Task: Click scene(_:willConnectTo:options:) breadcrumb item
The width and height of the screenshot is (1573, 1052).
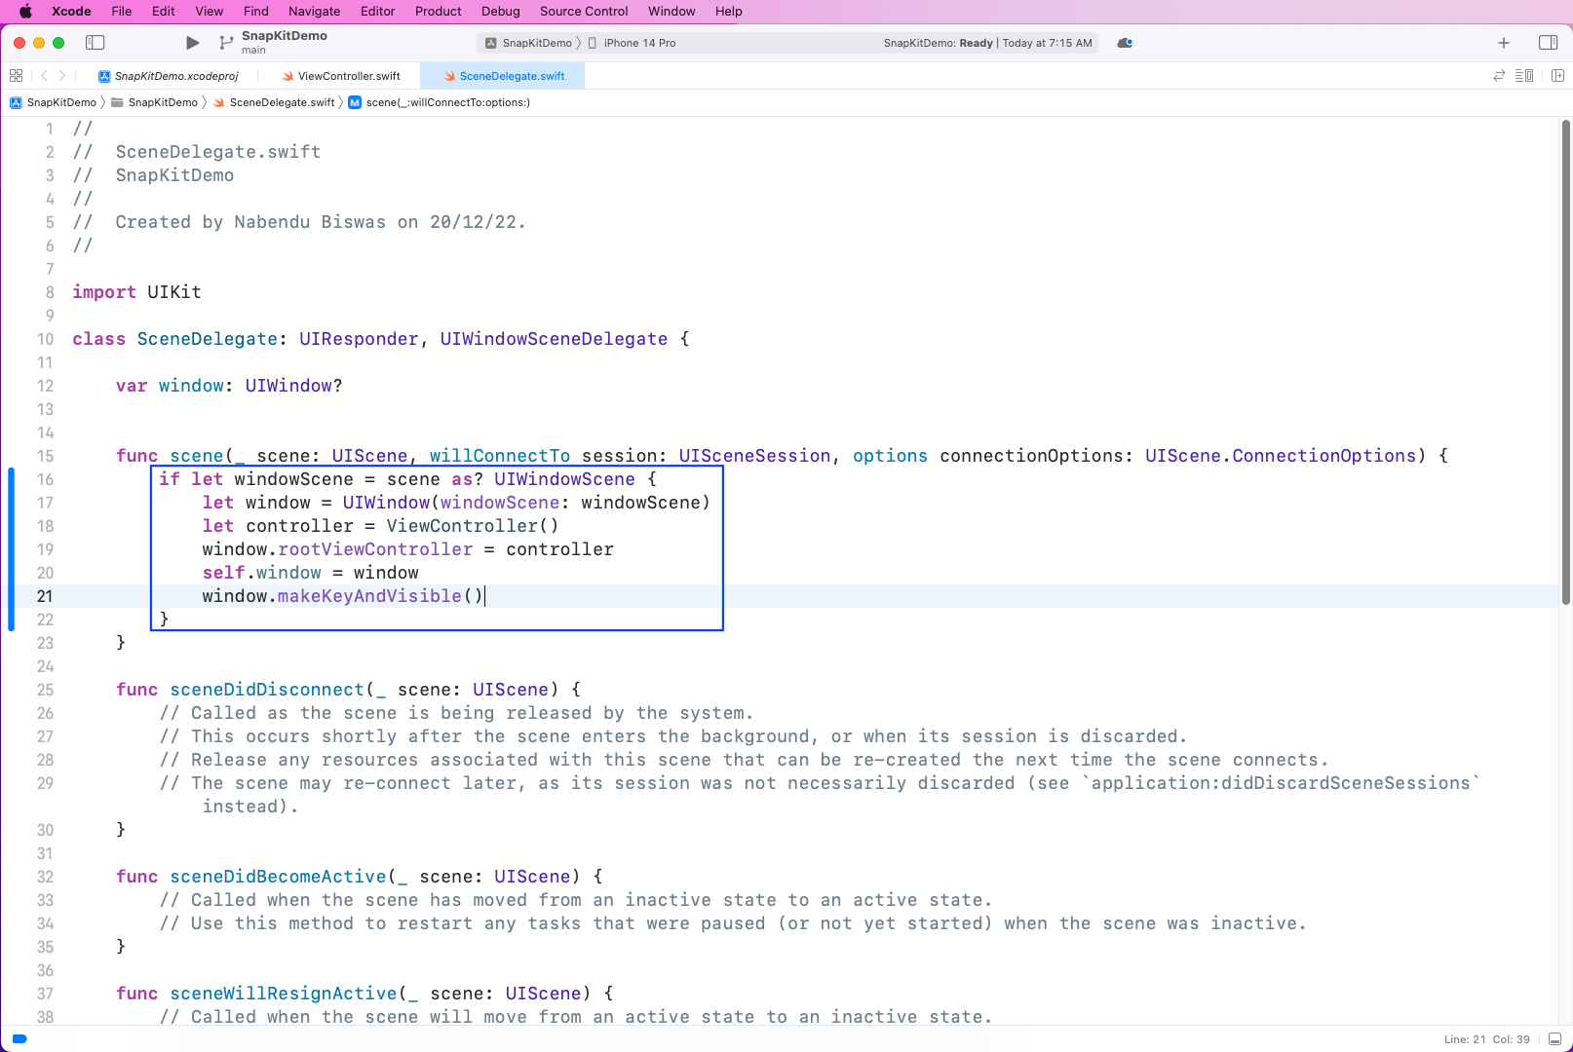Action: pos(447,102)
